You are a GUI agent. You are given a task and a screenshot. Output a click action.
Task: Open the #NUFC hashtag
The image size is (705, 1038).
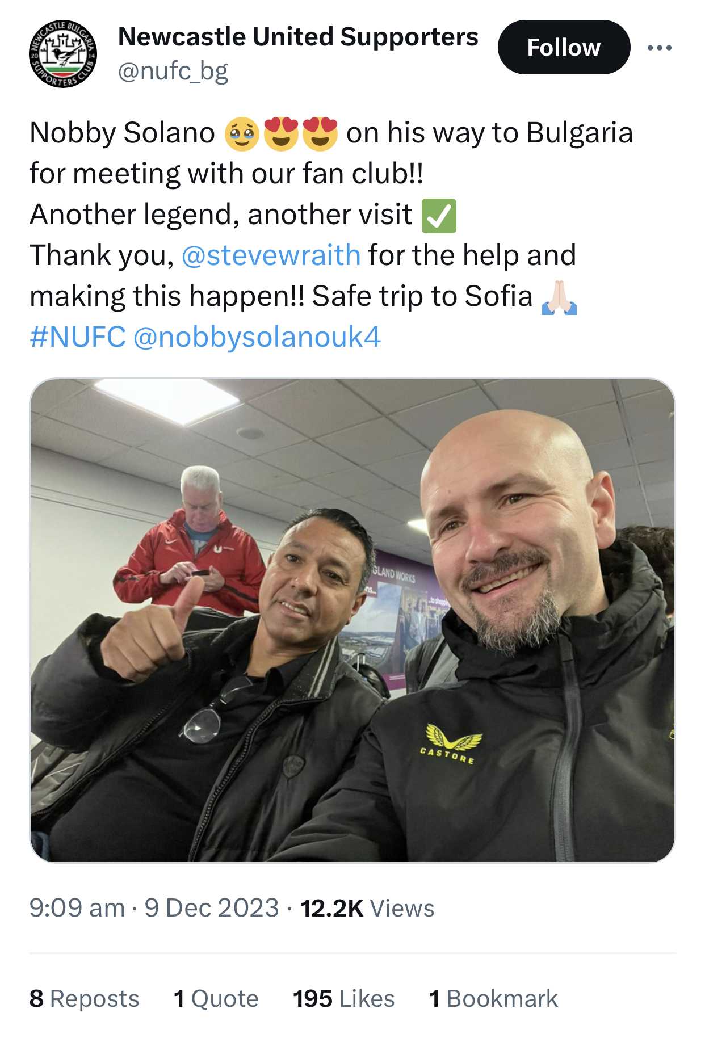pyautogui.click(x=78, y=337)
